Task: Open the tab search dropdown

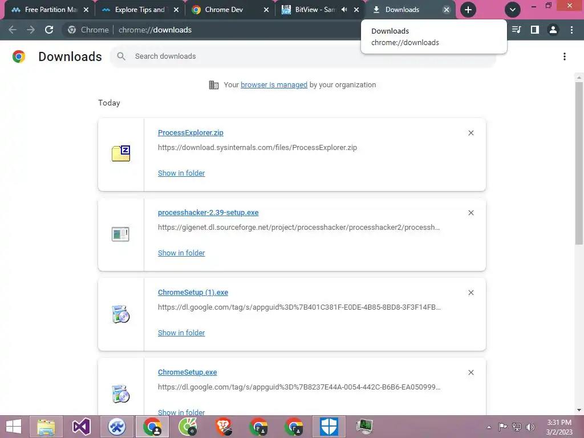Action: click(513, 10)
